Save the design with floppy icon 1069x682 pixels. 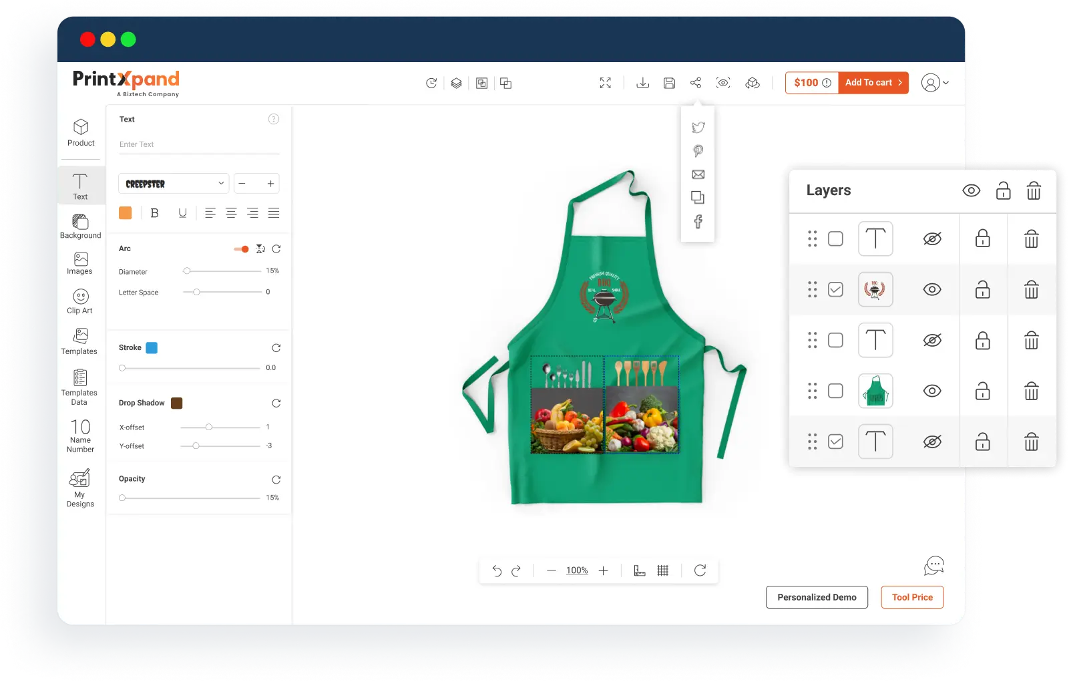(669, 83)
